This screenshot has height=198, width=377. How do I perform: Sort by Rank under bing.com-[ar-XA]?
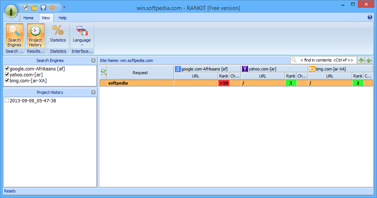click(x=358, y=76)
